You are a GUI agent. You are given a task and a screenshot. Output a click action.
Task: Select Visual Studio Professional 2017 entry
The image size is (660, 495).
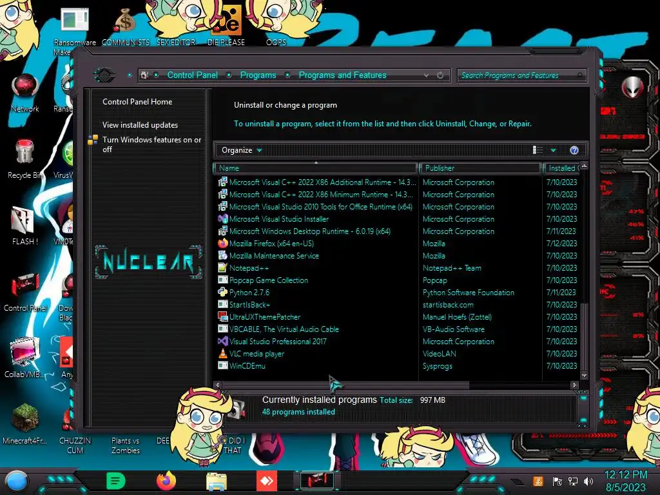click(398, 341)
